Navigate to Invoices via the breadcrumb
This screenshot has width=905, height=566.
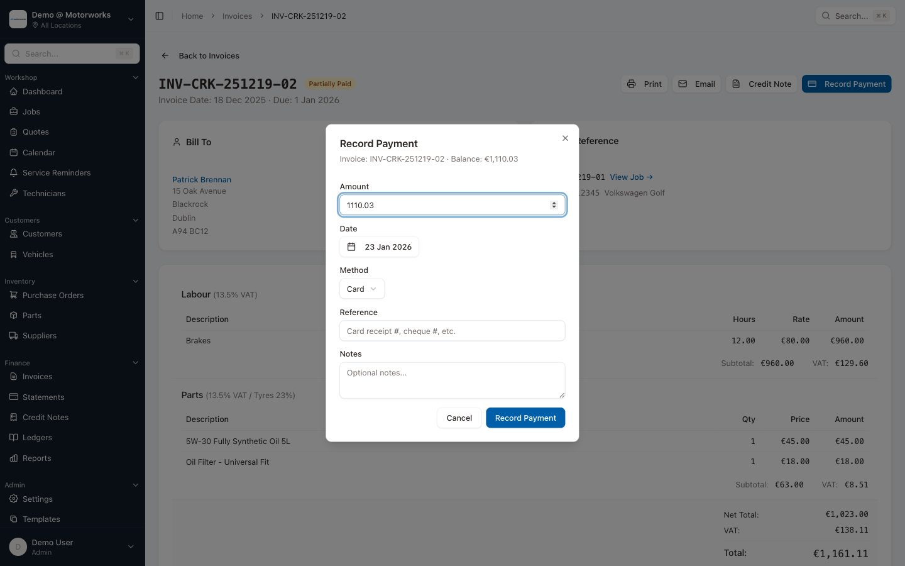pos(237,16)
